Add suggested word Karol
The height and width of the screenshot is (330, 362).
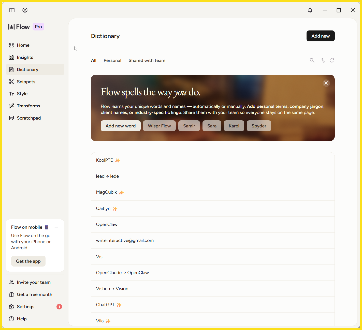[234, 126]
